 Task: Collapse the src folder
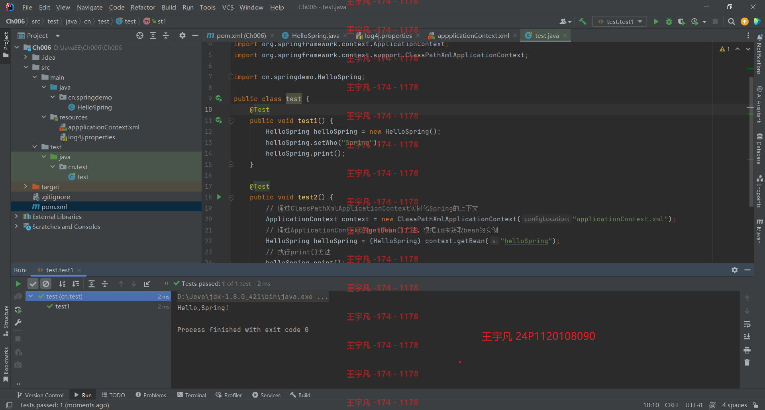click(25, 67)
